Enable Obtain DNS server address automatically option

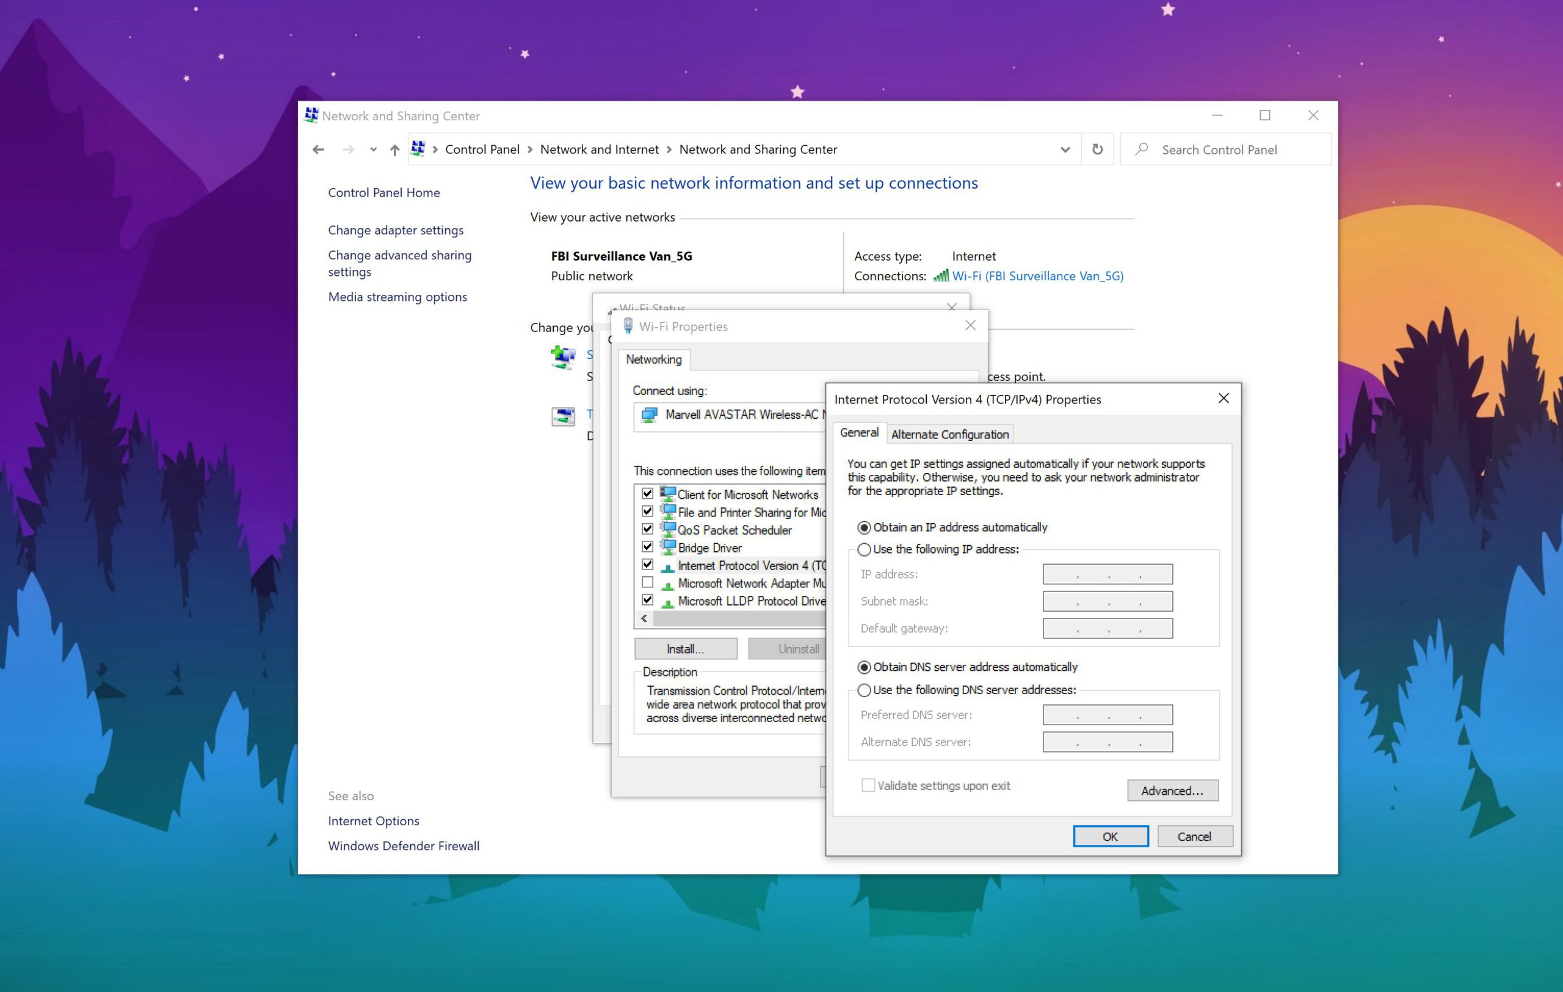point(862,666)
